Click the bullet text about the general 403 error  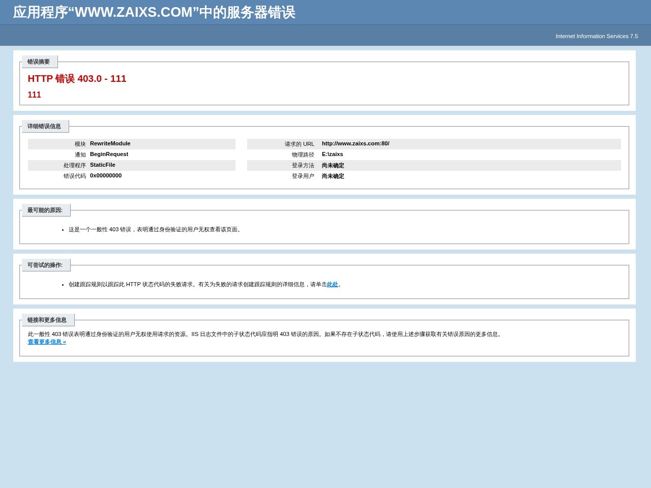pos(155,230)
